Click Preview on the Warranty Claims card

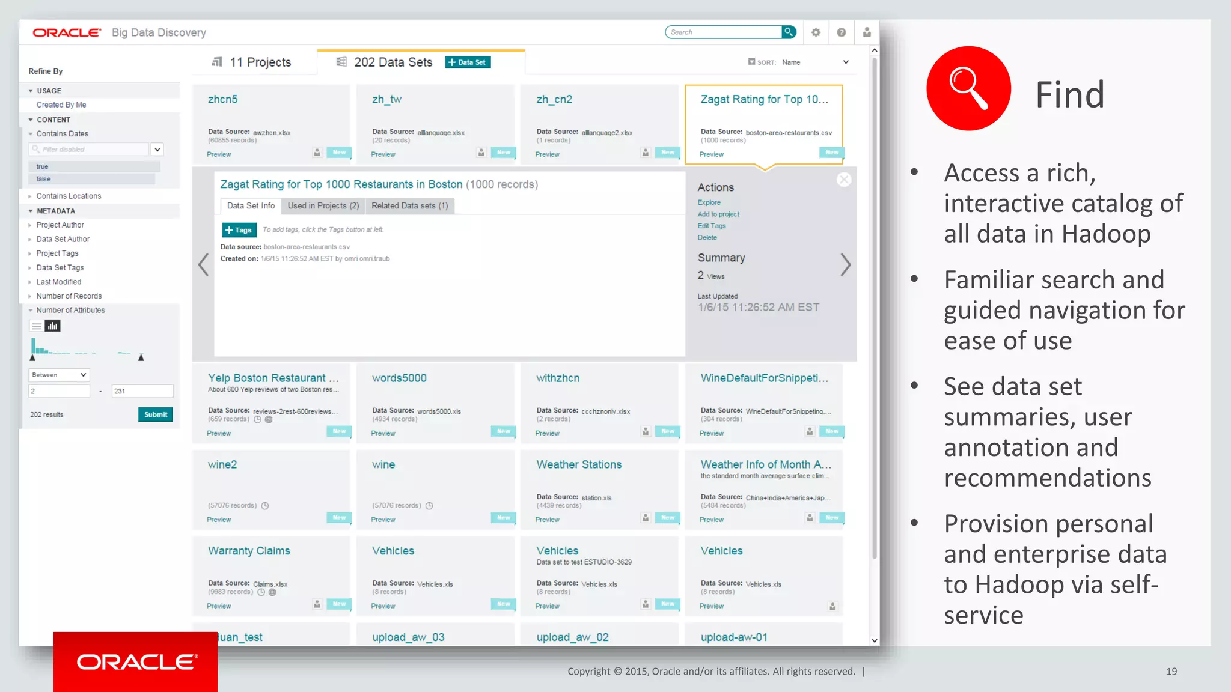219,606
